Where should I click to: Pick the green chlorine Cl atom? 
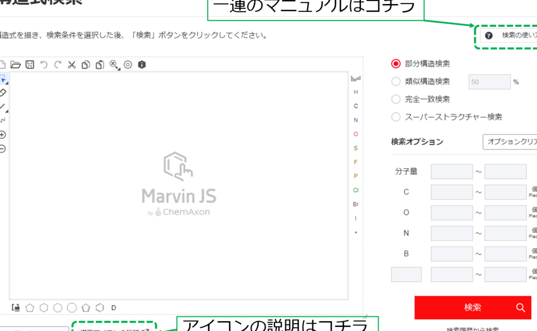point(356,190)
